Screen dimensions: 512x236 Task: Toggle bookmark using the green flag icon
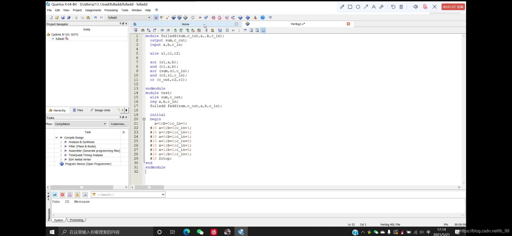pyautogui.click(x=175, y=30)
